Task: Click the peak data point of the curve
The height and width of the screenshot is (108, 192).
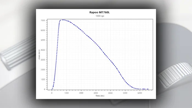Action: [63, 20]
